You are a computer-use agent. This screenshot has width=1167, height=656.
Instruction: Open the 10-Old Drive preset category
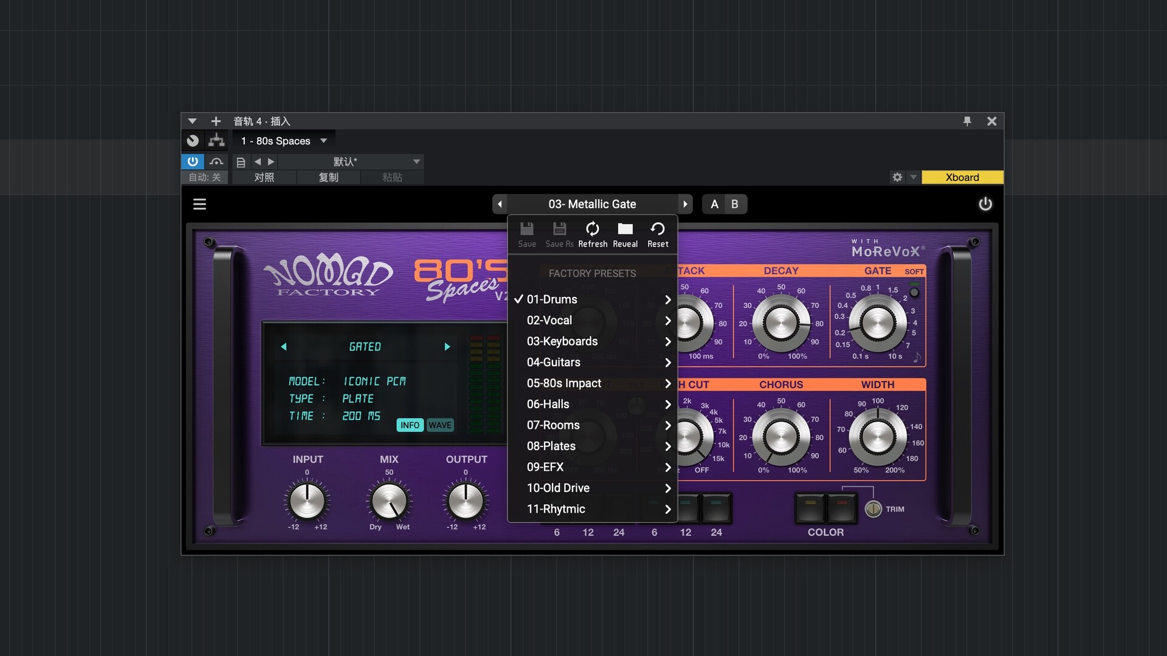pos(593,488)
